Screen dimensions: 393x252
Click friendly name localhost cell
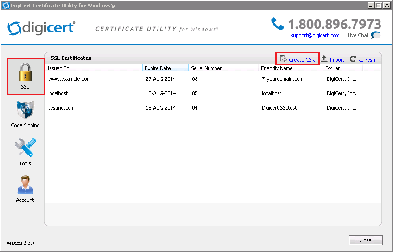coord(272,93)
